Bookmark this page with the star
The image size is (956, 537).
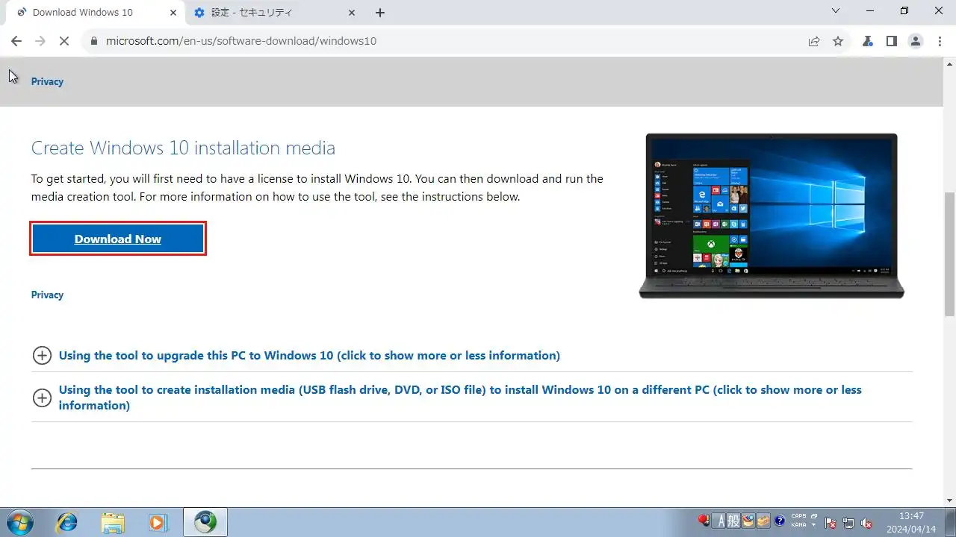(838, 41)
